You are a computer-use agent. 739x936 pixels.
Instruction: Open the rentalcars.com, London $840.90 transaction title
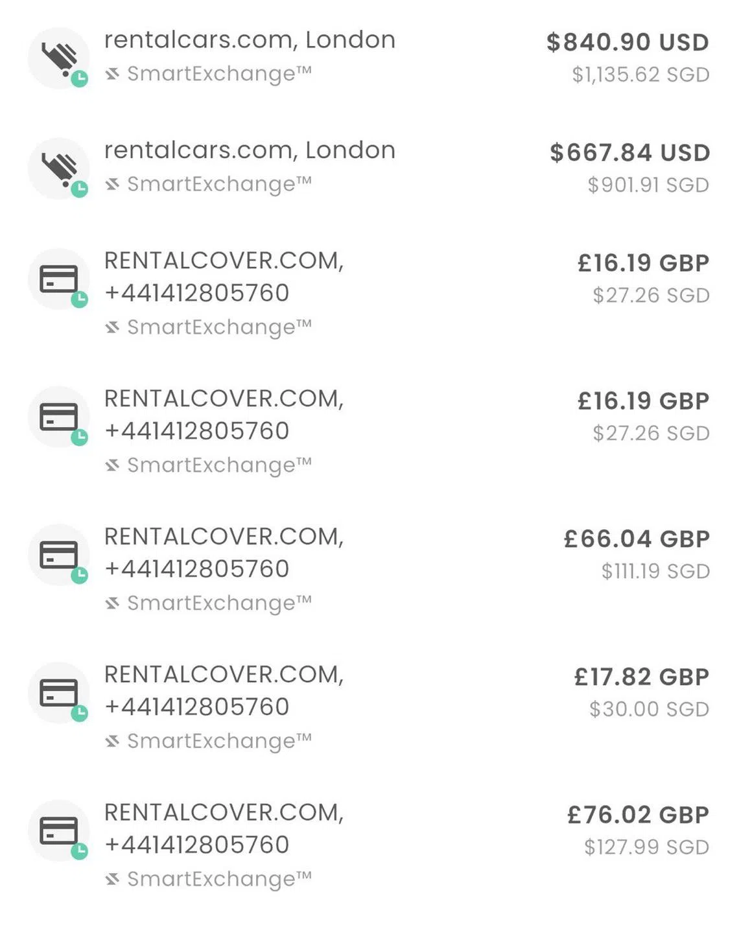[250, 40]
